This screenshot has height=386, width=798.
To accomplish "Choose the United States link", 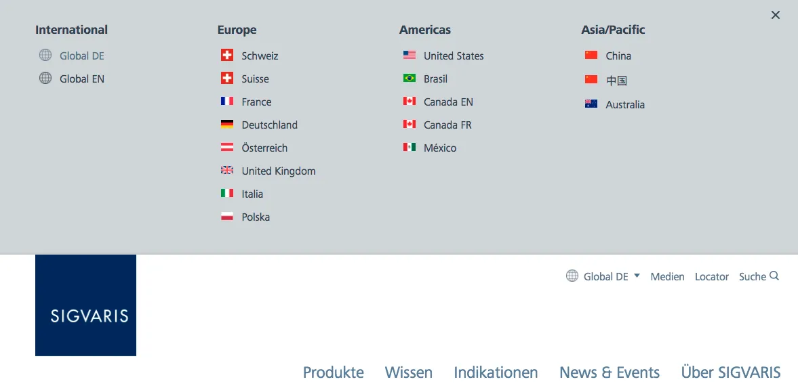I will [x=454, y=56].
